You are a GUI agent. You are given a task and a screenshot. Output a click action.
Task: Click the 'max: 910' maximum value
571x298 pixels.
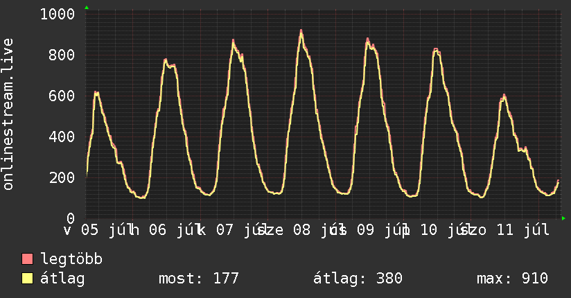coord(512,279)
